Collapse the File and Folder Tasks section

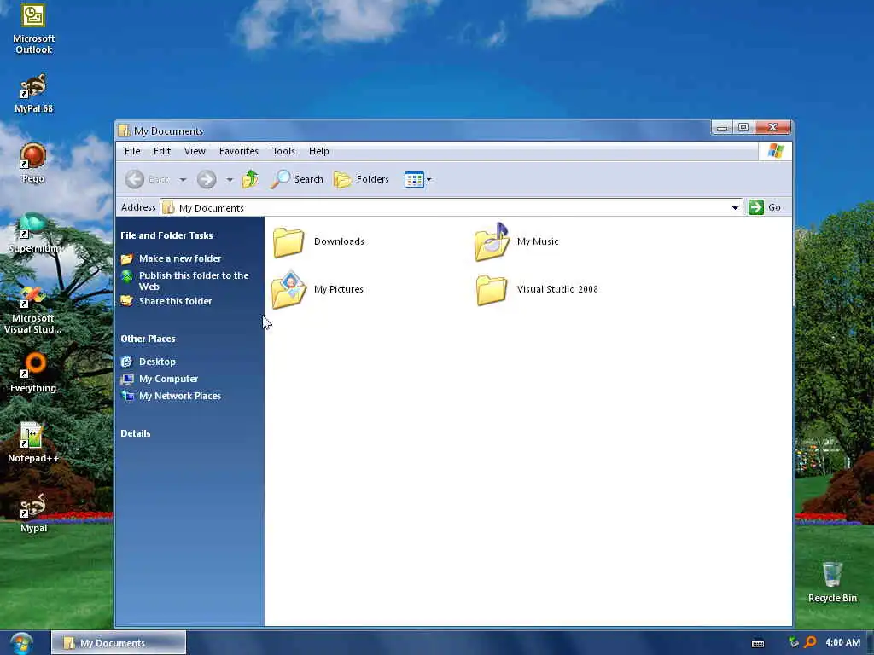166,235
